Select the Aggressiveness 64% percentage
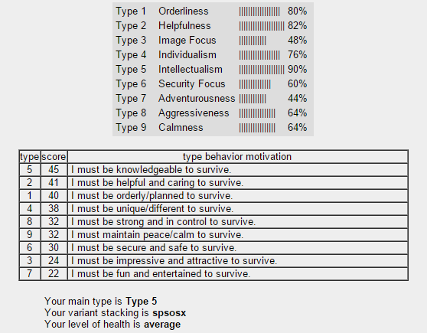427x333 pixels. (297, 113)
